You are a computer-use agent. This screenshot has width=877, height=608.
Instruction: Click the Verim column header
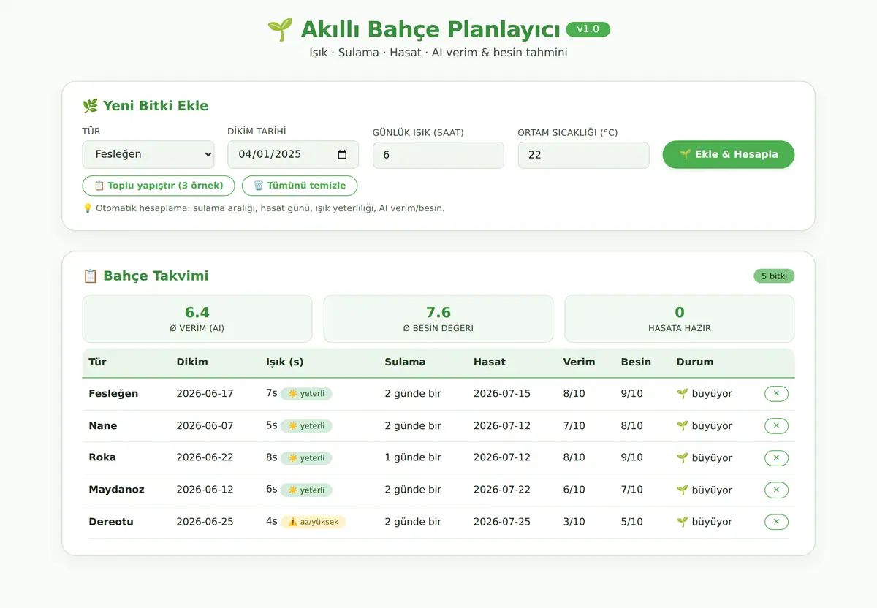coord(579,362)
